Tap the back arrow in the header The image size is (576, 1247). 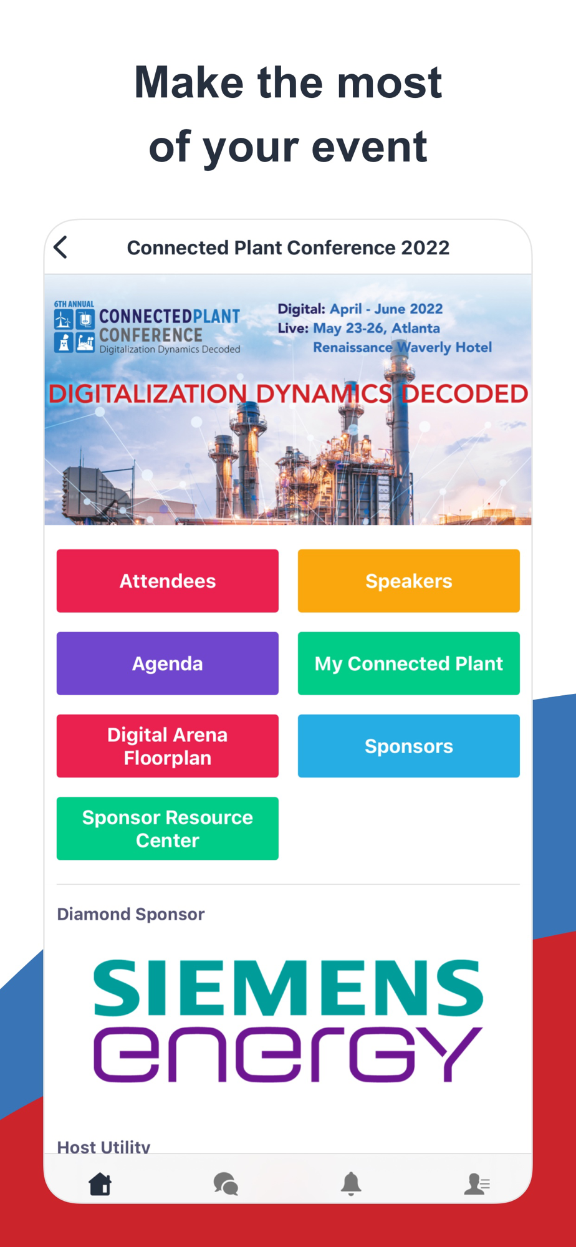pyautogui.click(x=60, y=248)
